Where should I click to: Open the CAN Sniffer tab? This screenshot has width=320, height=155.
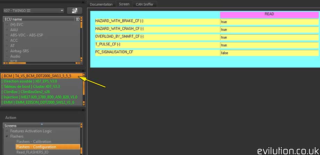144,4
